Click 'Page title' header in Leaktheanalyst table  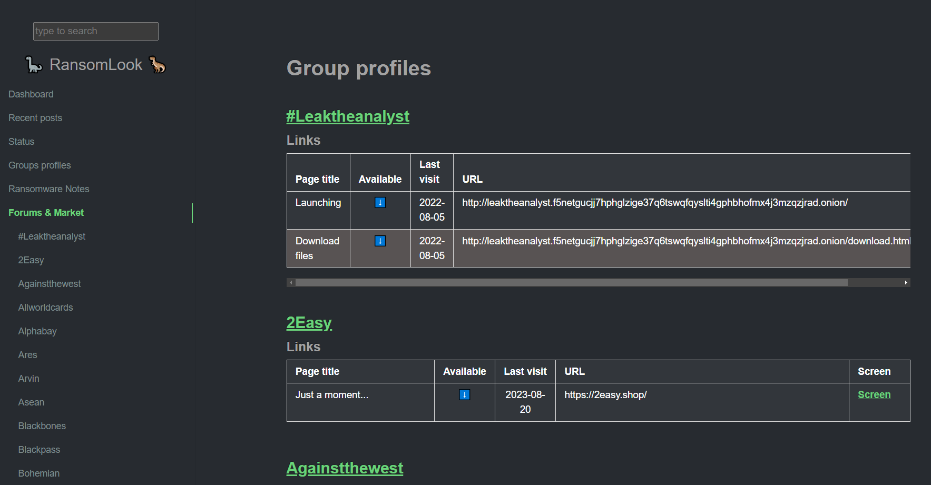318,180
